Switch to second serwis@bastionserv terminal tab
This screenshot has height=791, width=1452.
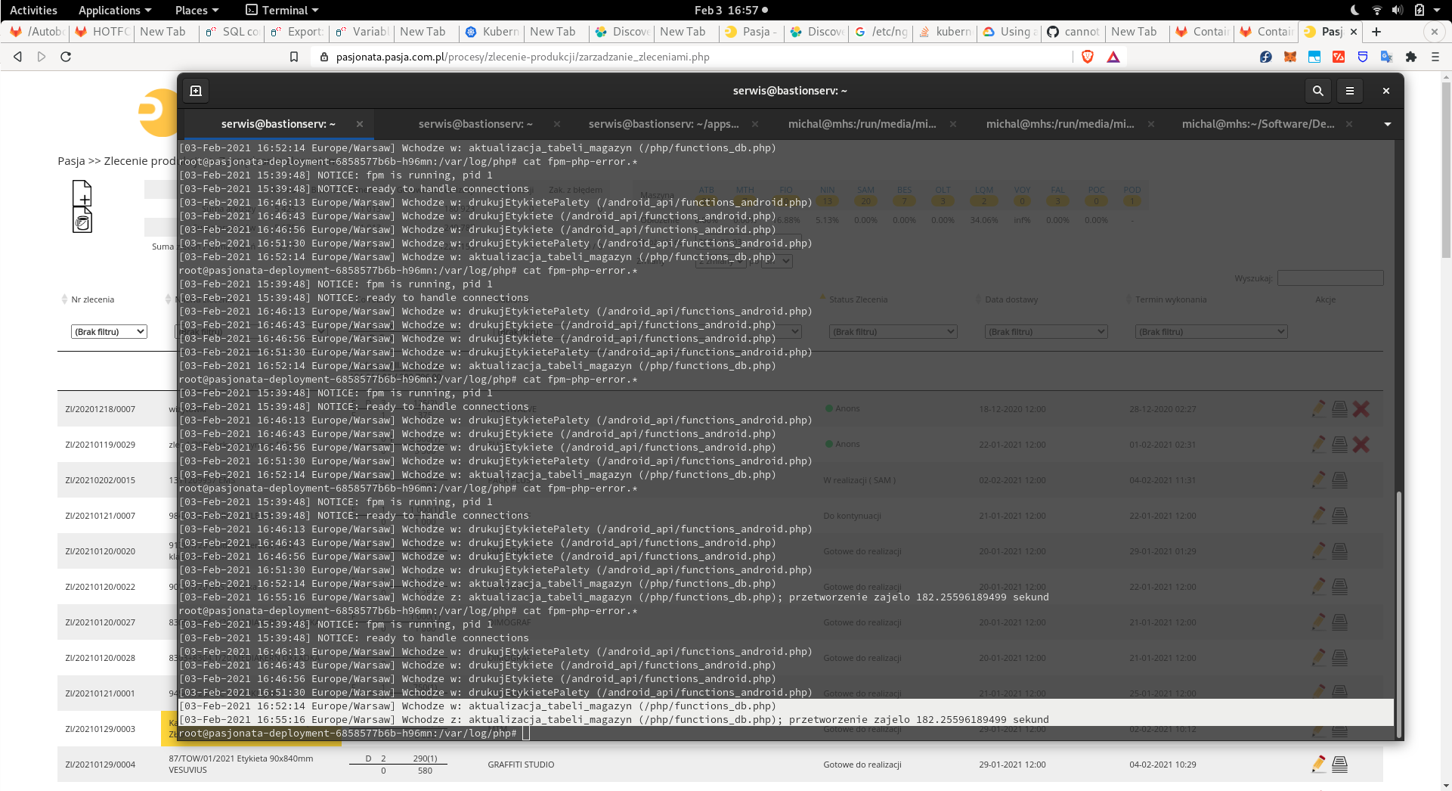coord(475,124)
